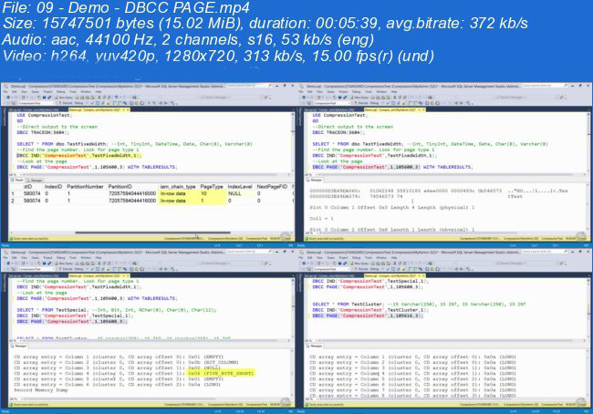Click Cut scissors icon in top-left frame
The width and height of the screenshot is (593, 414).
pyautogui.click(x=99, y=98)
